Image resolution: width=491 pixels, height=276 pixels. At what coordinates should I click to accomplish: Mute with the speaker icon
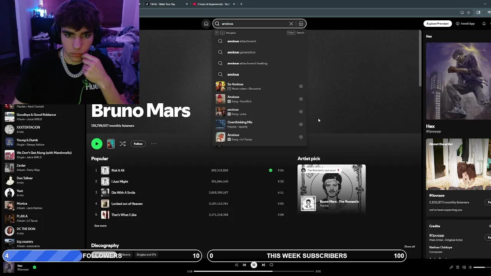[470, 267]
